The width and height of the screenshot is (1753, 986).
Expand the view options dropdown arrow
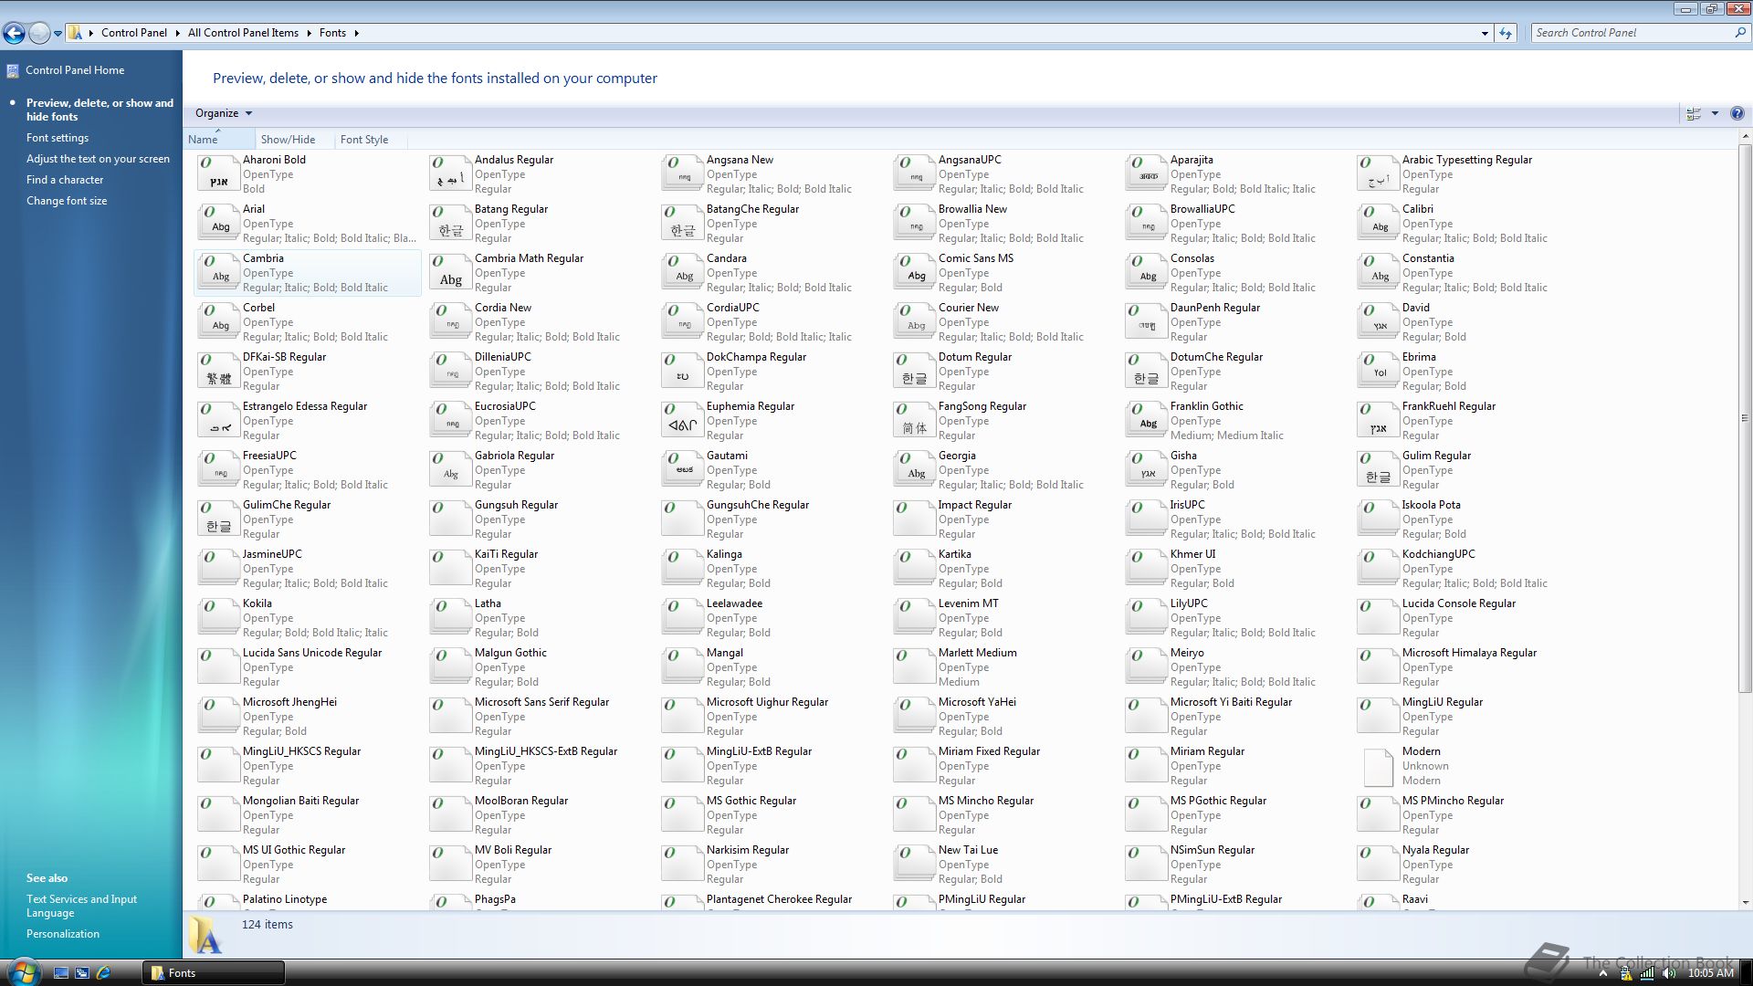pos(1715,113)
